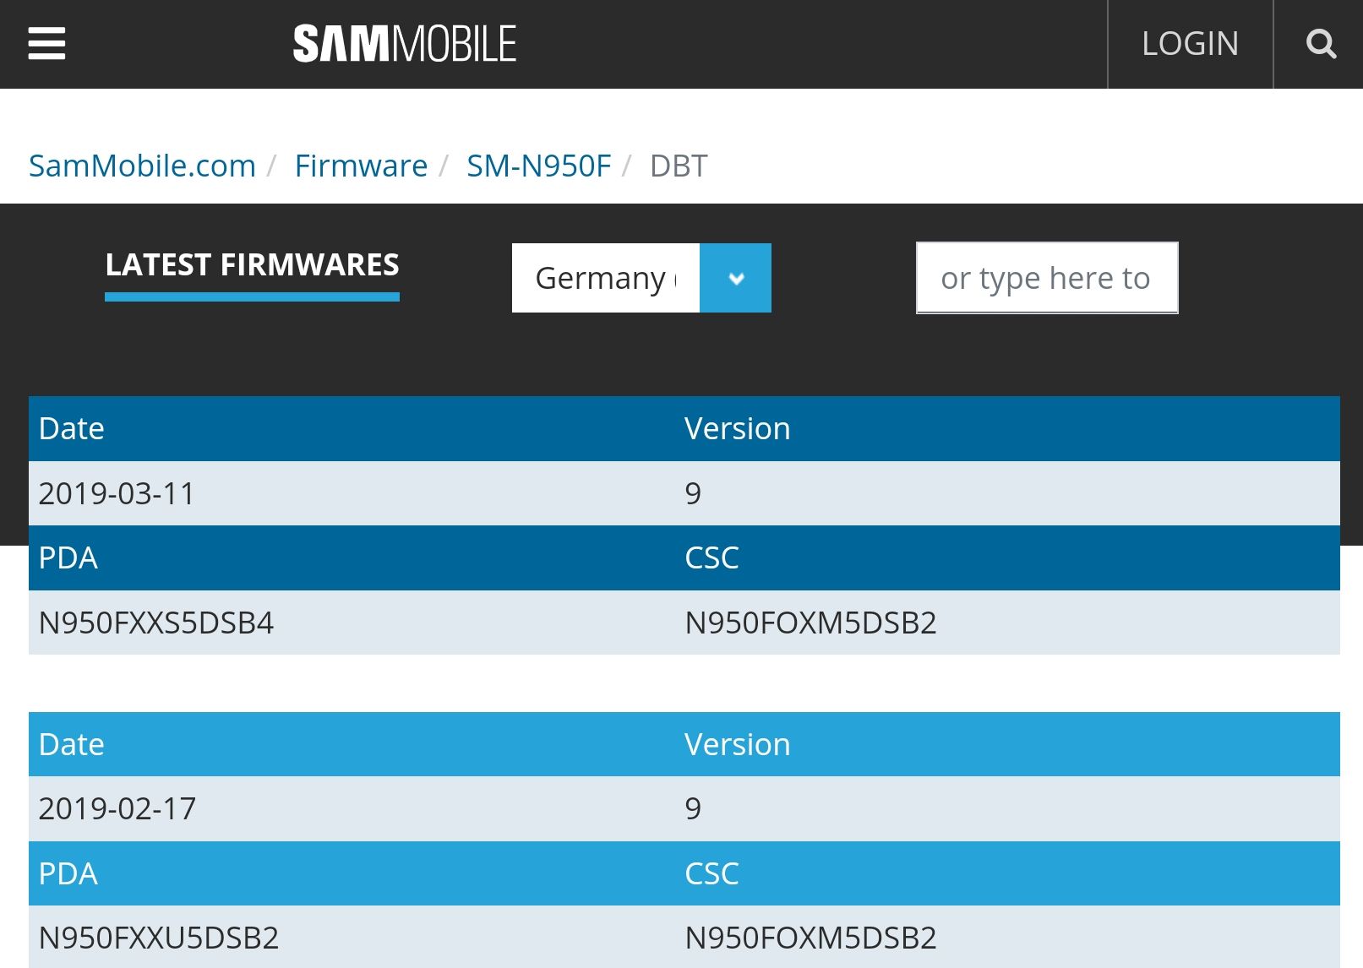Click the date 2019-02-17 cell
Viewport: 1363px width, 968px height.
(117, 808)
